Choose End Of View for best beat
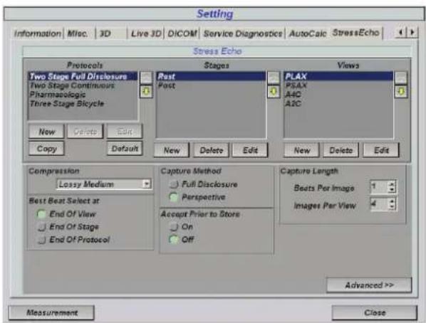Viewport: 426px width, 323px height. tap(41, 214)
